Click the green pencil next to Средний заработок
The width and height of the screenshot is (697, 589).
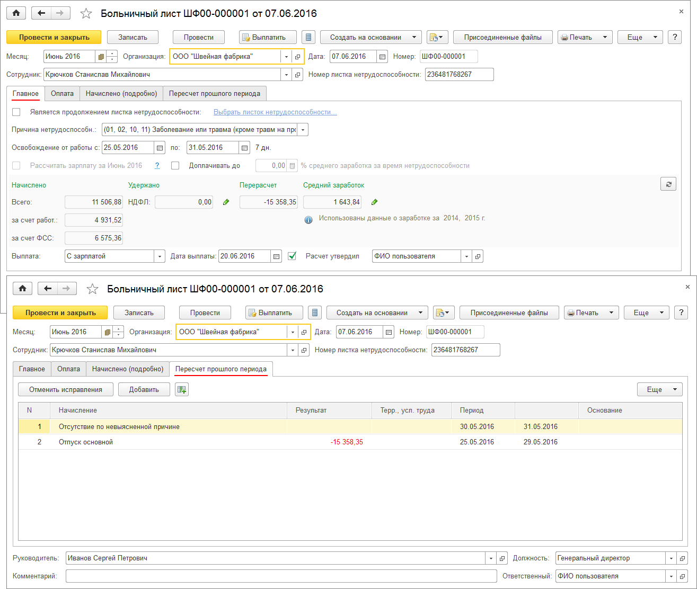[375, 202]
